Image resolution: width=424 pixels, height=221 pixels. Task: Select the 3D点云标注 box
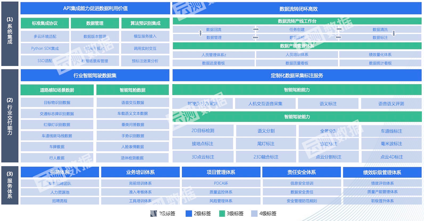point(203,157)
